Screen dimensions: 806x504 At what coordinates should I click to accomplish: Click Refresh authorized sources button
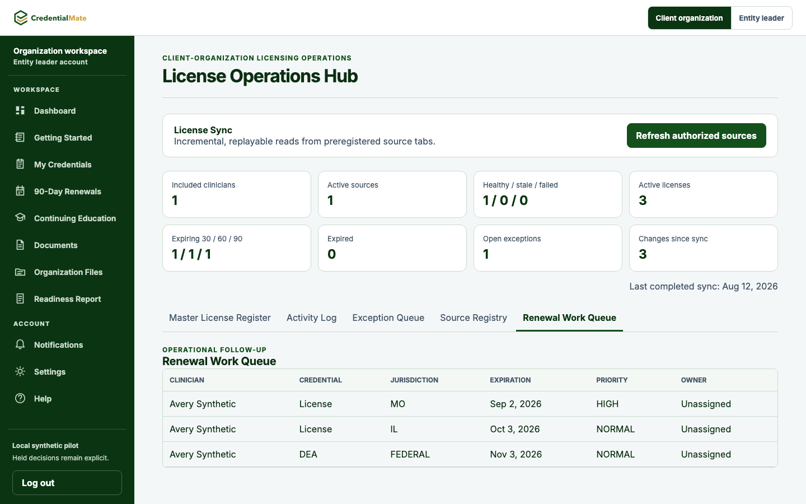tap(696, 136)
